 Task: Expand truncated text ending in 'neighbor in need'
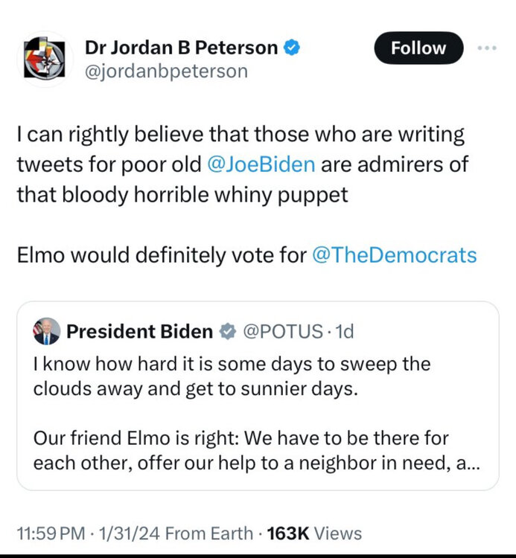(x=470, y=462)
